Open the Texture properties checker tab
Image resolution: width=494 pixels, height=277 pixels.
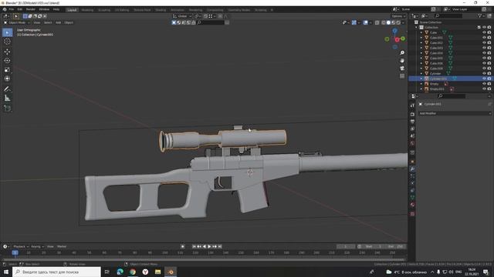point(412,214)
